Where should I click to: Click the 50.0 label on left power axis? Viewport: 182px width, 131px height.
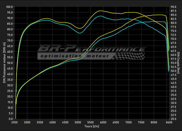pos(10,63)
